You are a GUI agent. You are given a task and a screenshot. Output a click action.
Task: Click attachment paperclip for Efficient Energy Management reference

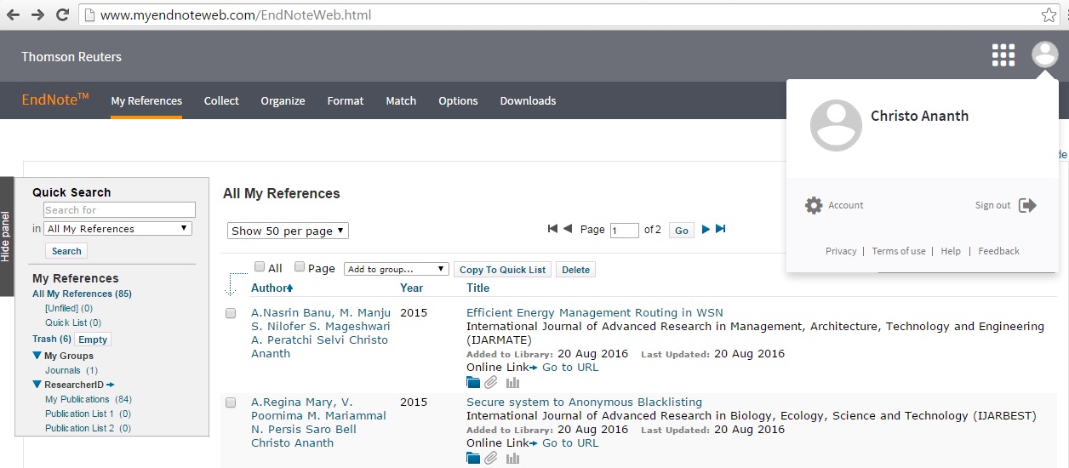click(491, 382)
